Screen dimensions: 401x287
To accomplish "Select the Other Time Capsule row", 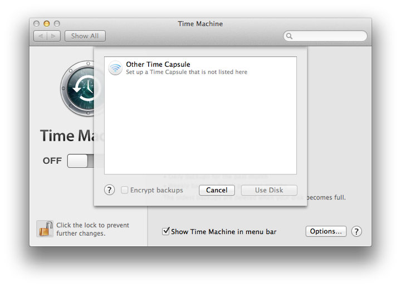I will click(200, 68).
